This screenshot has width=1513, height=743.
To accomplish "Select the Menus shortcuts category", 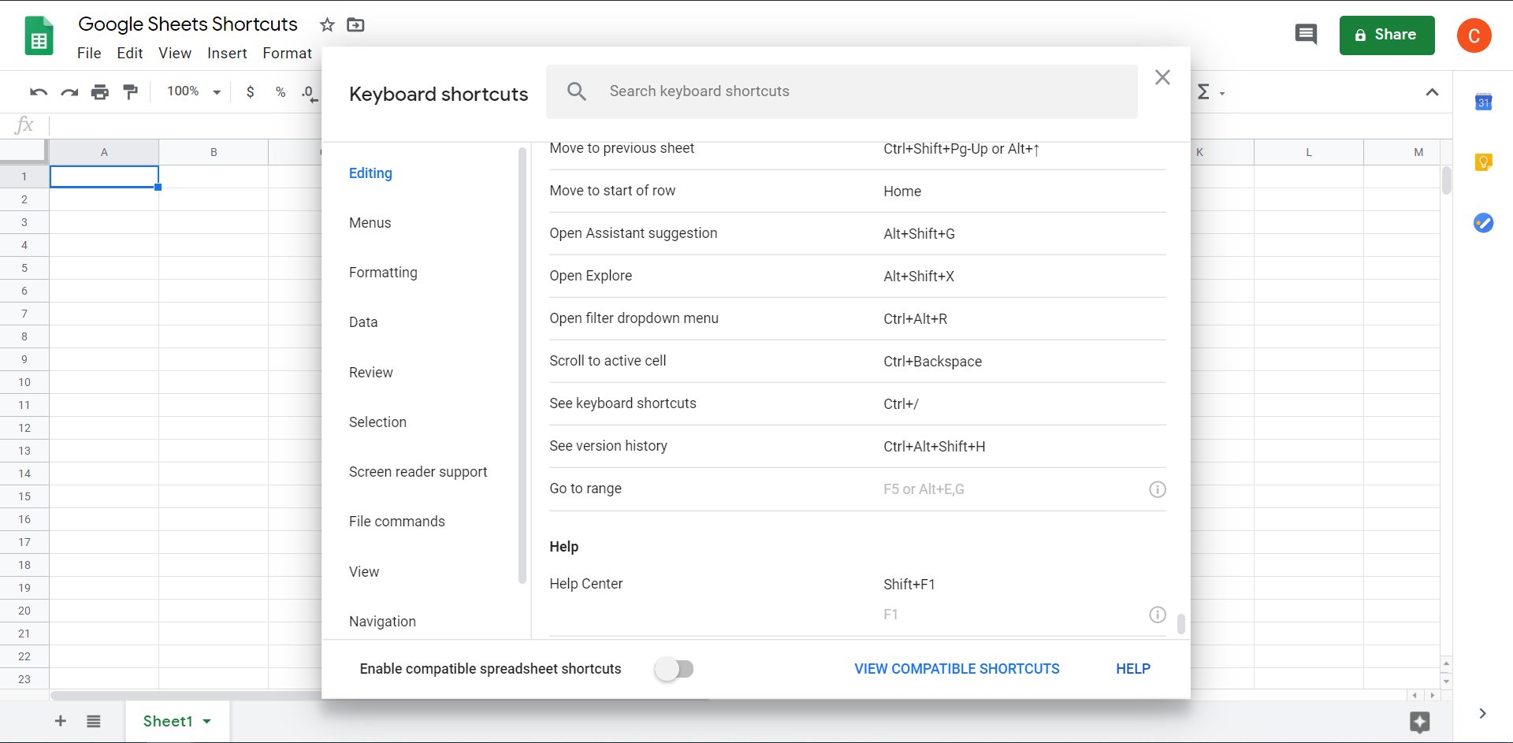I will tap(370, 223).
